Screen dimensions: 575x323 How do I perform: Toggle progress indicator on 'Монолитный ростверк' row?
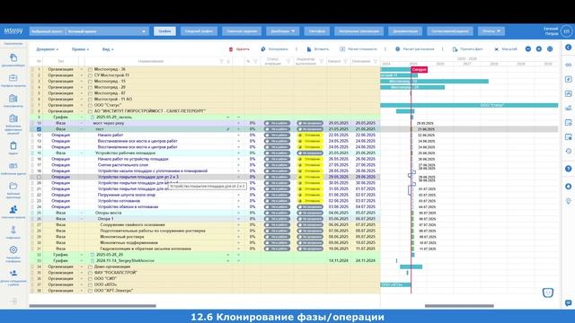[310, 237]
